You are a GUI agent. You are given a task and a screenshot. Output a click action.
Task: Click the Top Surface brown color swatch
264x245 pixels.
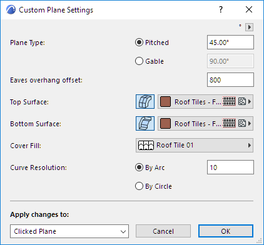click(165, 102)
